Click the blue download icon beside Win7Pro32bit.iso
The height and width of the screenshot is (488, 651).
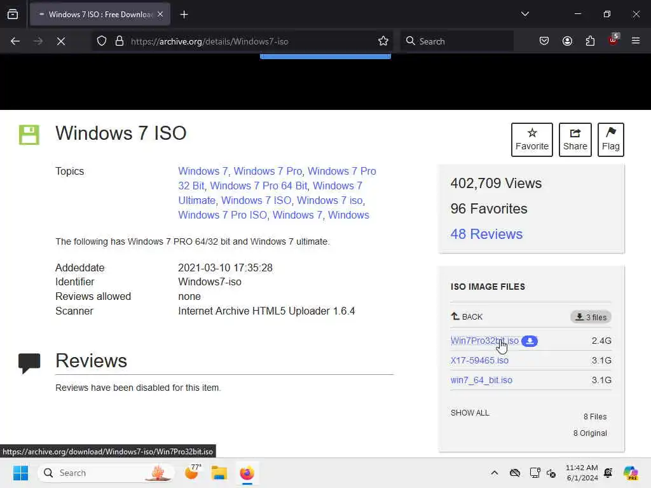(x=530, y=341)
